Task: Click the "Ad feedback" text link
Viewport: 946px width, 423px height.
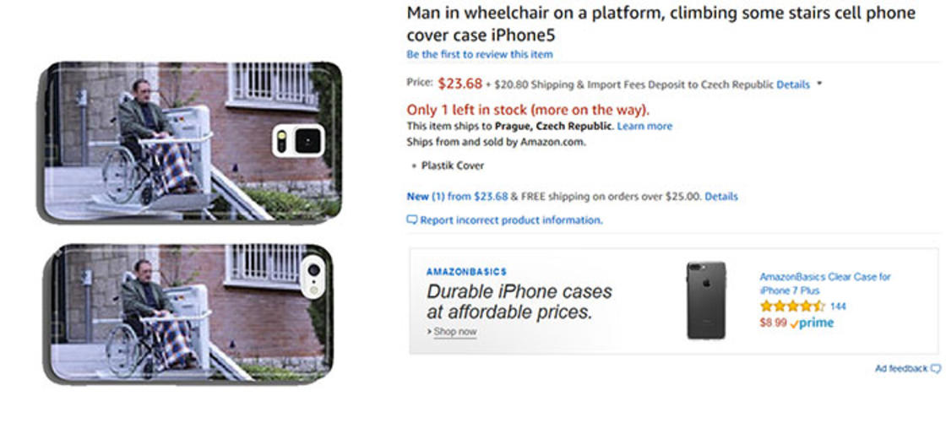Action: (x=901, y=369)
